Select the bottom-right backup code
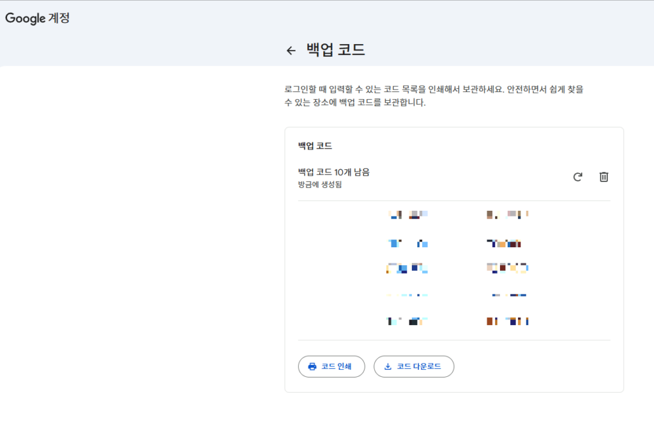 click(506, 321)
